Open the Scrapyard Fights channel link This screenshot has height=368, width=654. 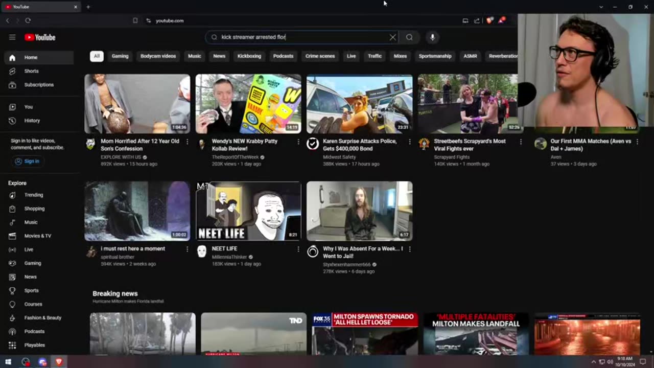pyautogui.click(x=452, y=157)
